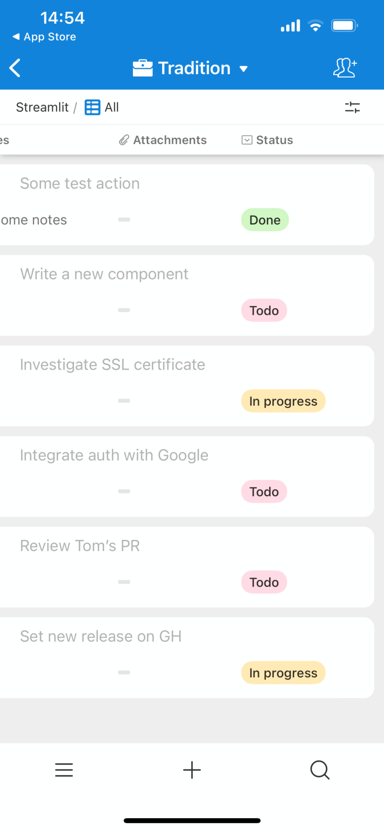Tap the plus icon to add record

click(x=192, y=770)
